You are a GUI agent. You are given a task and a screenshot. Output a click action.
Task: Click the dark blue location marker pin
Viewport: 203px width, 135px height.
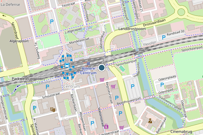click(x=101, y=68)
